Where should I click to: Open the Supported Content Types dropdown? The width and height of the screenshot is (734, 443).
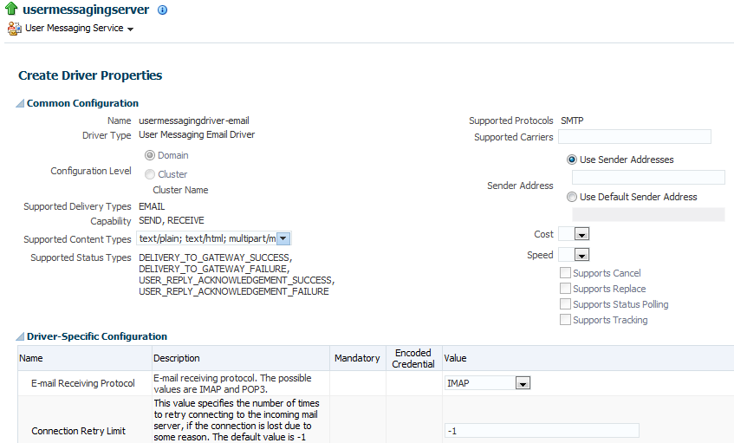tap(283, 238)
